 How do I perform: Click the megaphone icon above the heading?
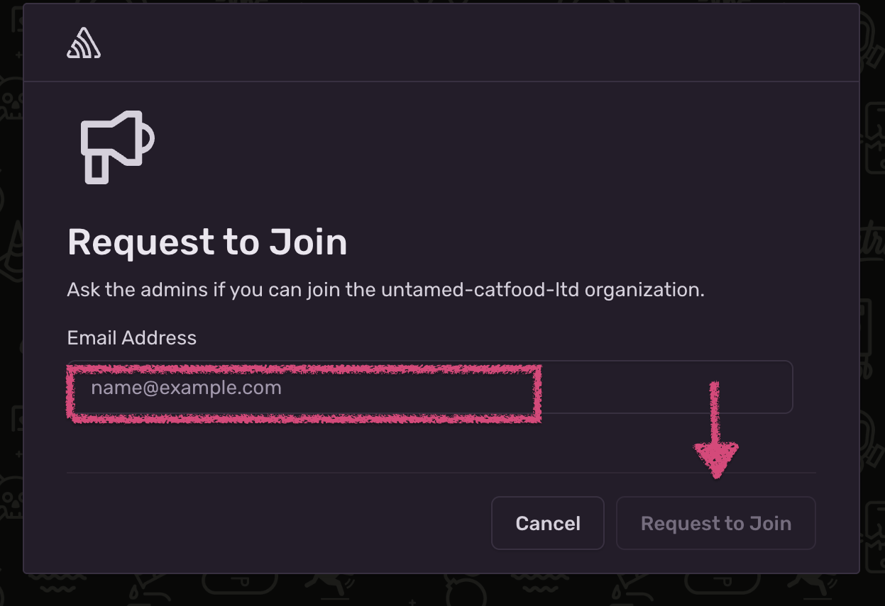(117, 147)
